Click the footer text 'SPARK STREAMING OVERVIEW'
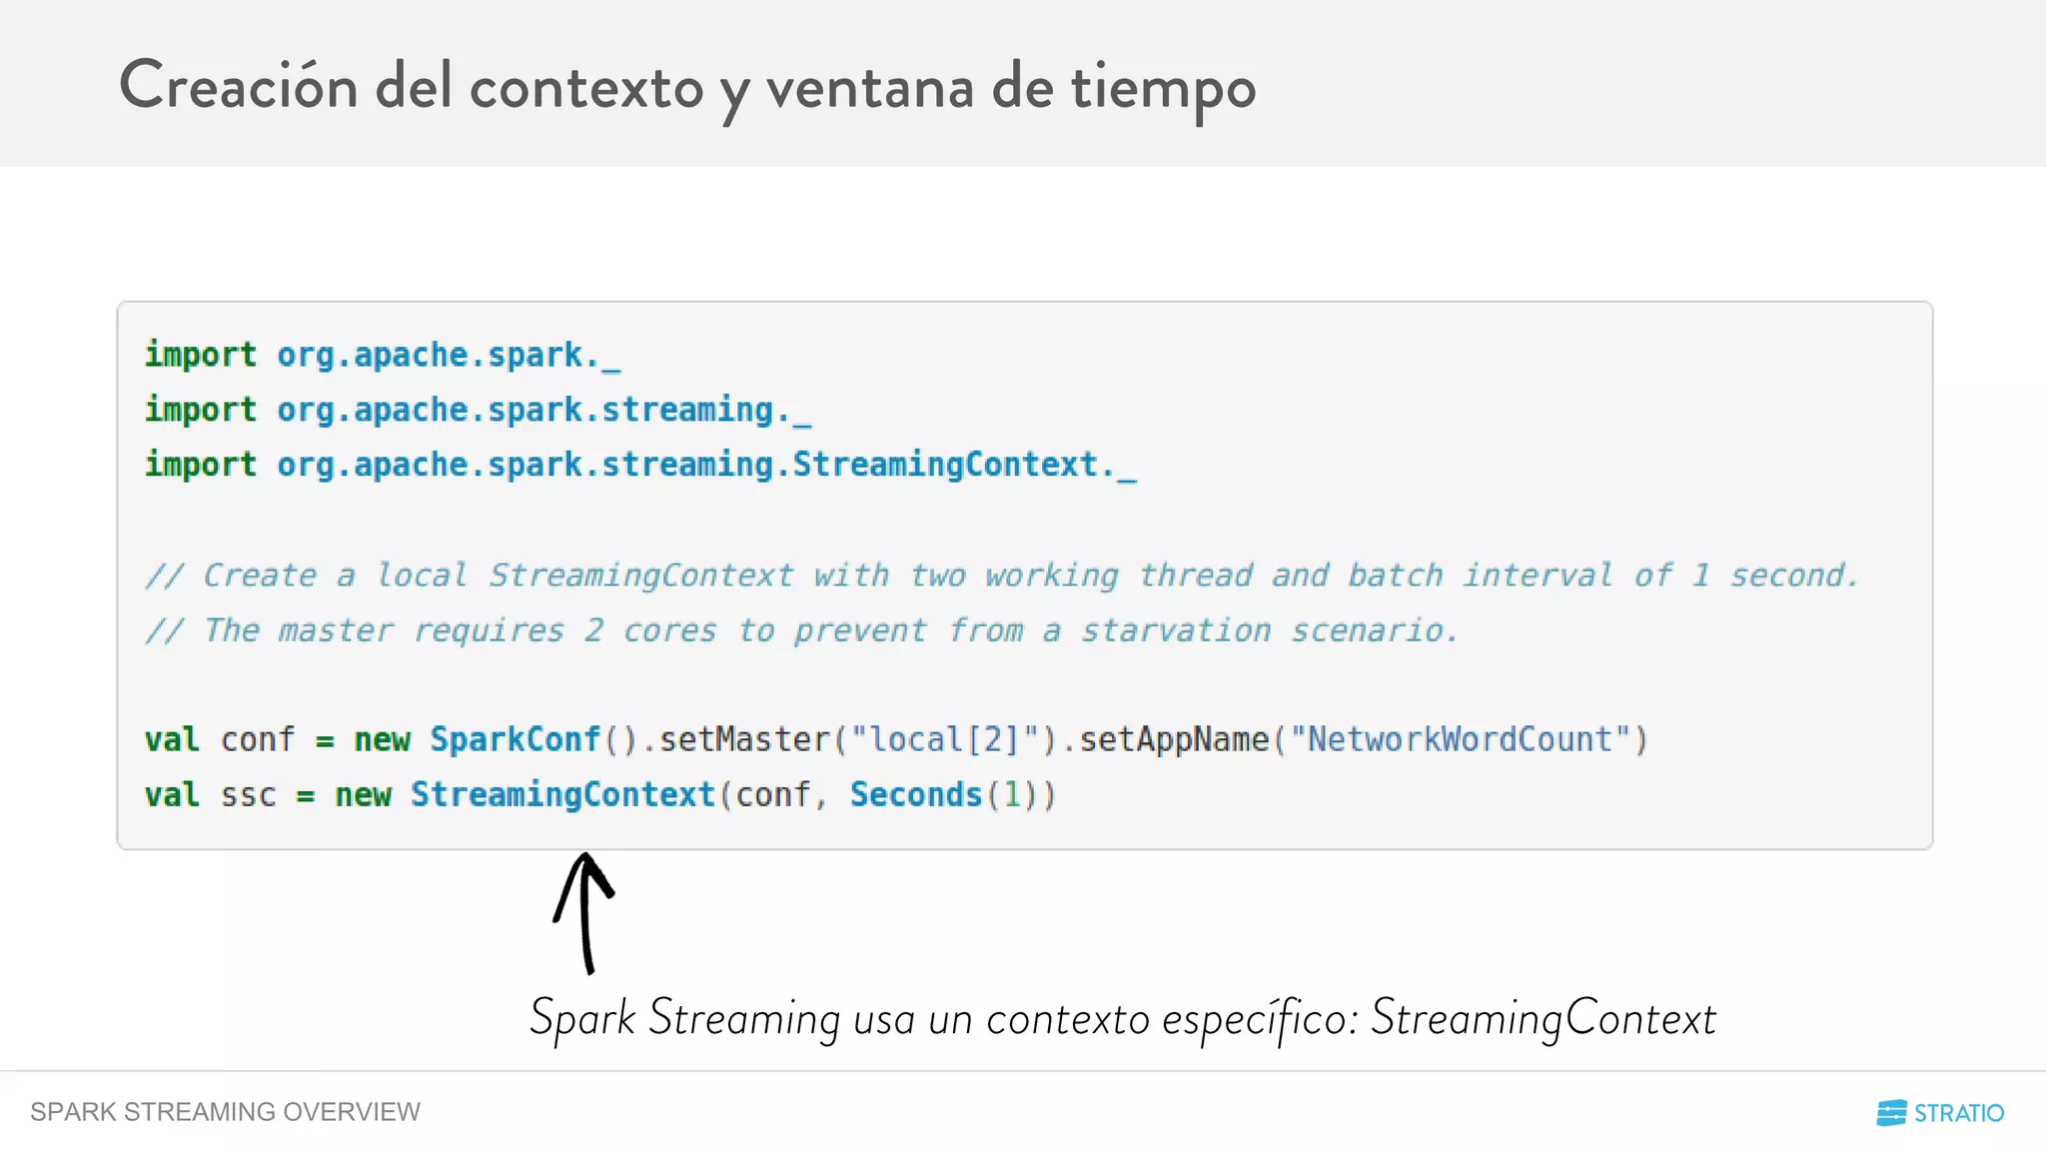2046x1151 pixels. point(226,1112)
